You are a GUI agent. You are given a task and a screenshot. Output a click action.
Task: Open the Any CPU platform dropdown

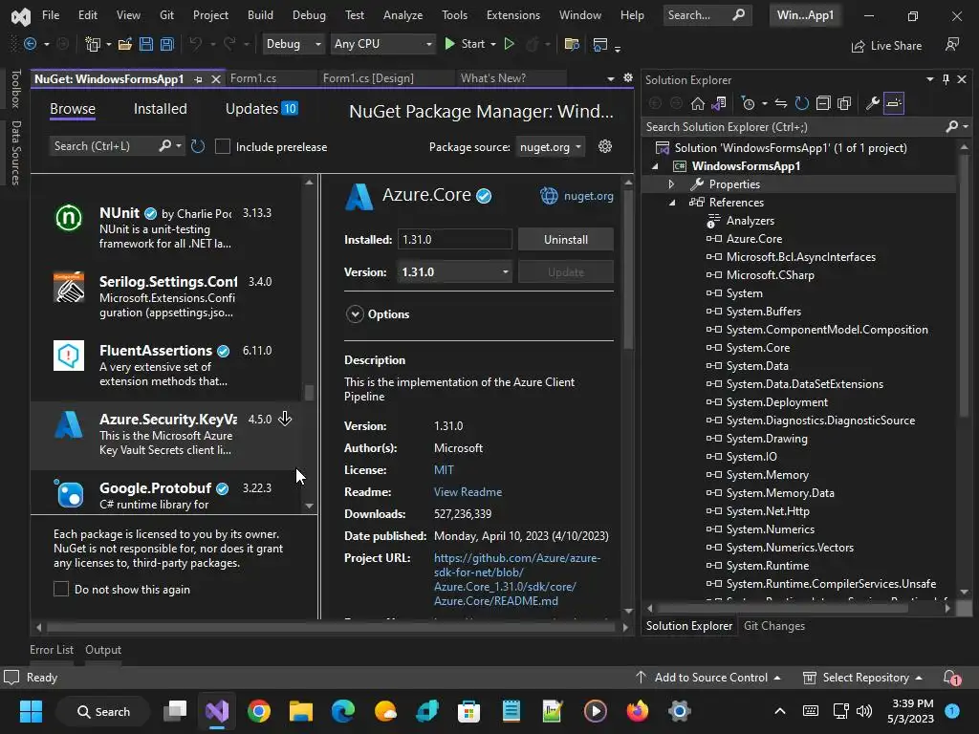pos(382,44)
